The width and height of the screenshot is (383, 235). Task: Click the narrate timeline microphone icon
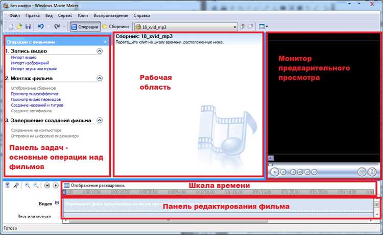(x=16, y=186)
